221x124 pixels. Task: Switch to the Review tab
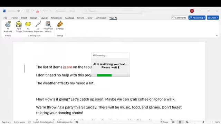point(80,18)
